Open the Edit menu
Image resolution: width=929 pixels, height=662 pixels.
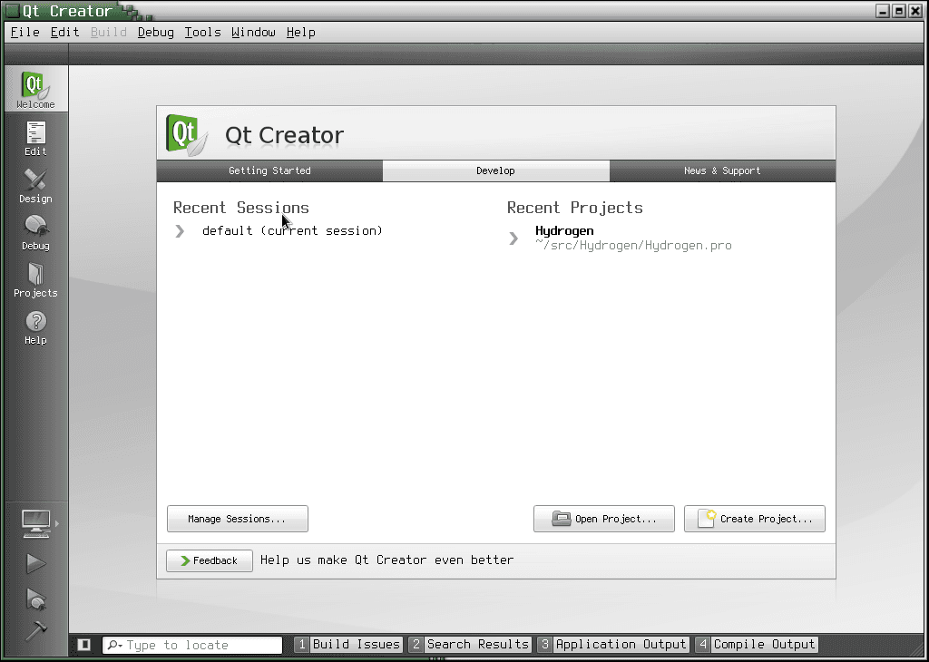pos(64,32)
